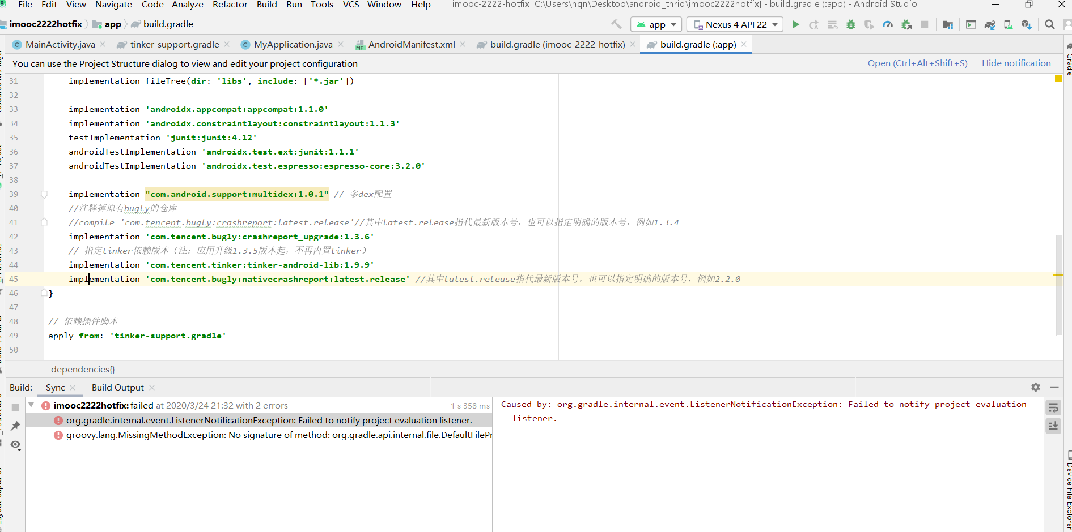Start debugging with the green bug icon

click(x=851, y=24)
